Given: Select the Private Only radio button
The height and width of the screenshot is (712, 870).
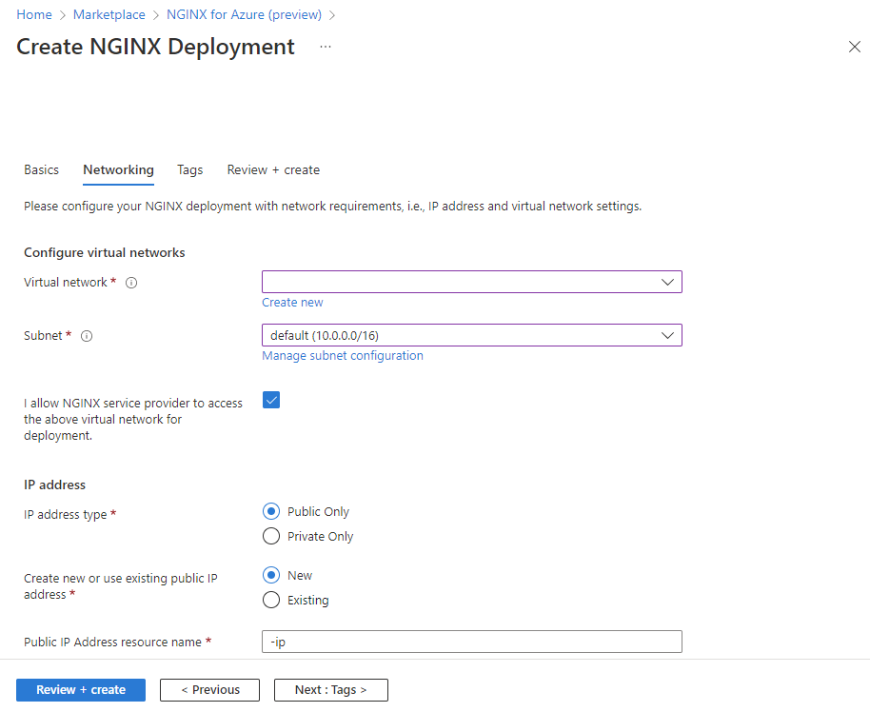Looking at the screenshot, I should pyautogui.click(x=271, y=537).
